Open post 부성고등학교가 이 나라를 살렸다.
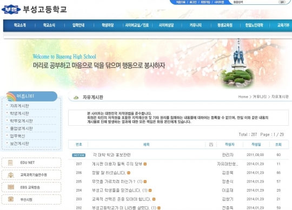This screenshot has width=292, height=210. point(121,208)
